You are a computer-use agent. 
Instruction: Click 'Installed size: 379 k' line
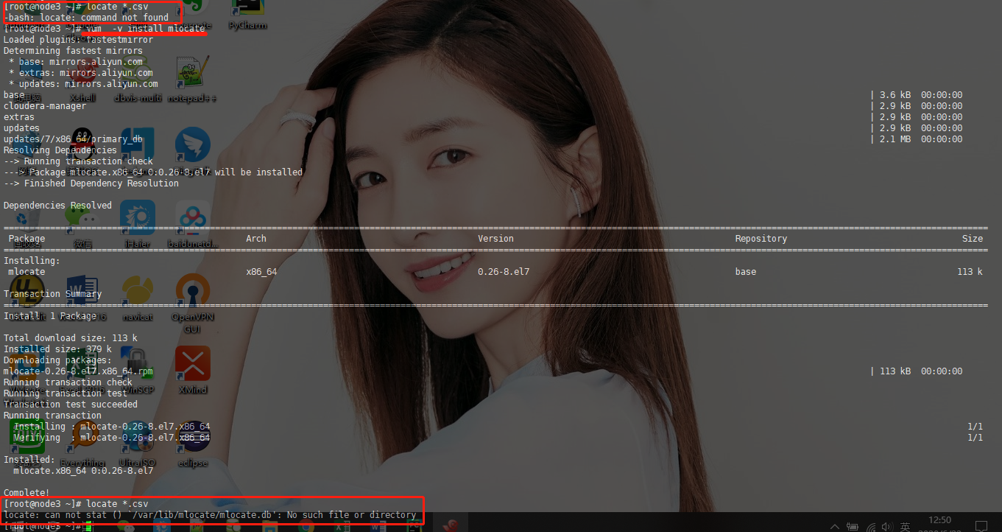tap(57, 349)
